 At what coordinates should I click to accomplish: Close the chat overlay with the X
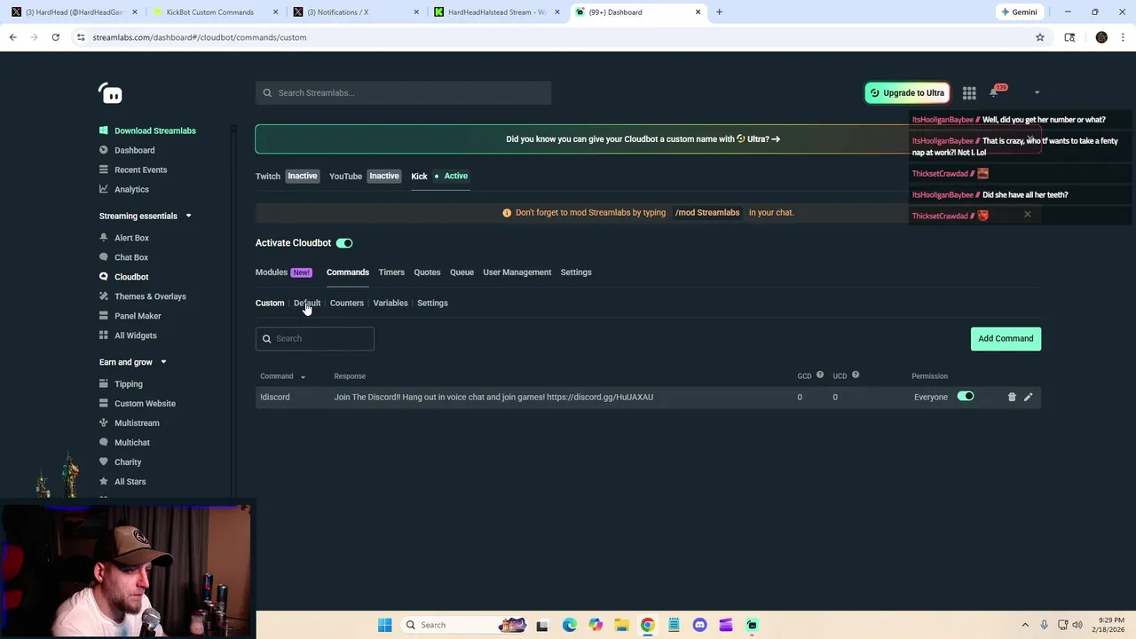tap(1028, 214)
